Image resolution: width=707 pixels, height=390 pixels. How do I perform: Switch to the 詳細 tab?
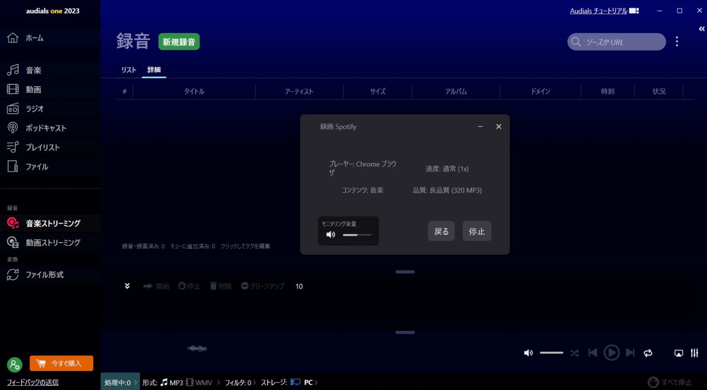point(154,70)
